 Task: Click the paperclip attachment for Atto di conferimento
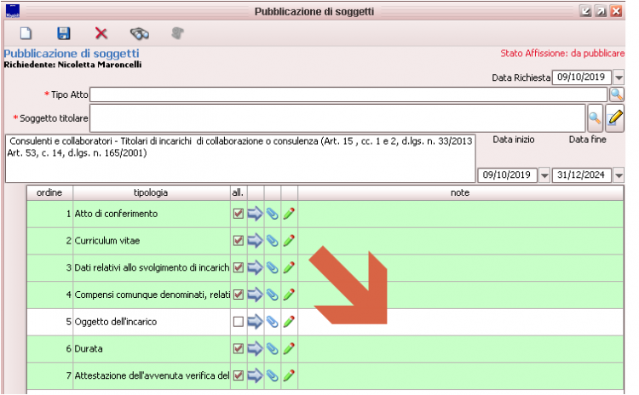[x=273, y=214]
